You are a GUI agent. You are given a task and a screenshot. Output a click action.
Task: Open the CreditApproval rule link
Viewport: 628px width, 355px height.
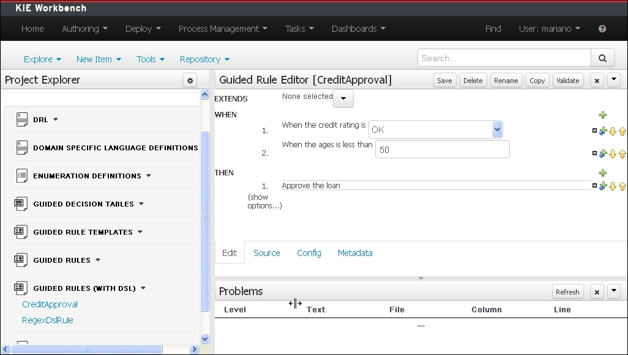click(x=50, y=304)
